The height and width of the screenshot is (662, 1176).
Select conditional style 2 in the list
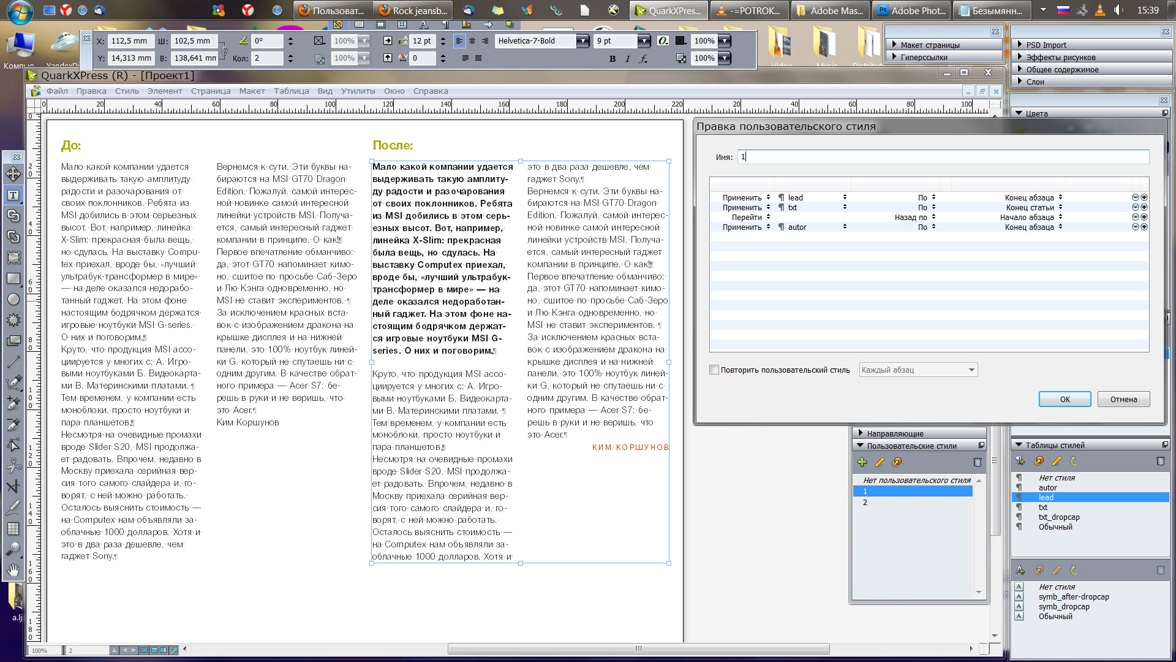[913, 502]
